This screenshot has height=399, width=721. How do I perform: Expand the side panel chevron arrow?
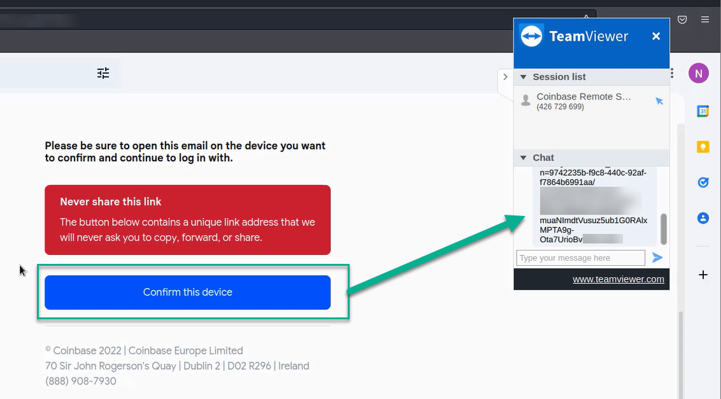click(x=505, y=77)
